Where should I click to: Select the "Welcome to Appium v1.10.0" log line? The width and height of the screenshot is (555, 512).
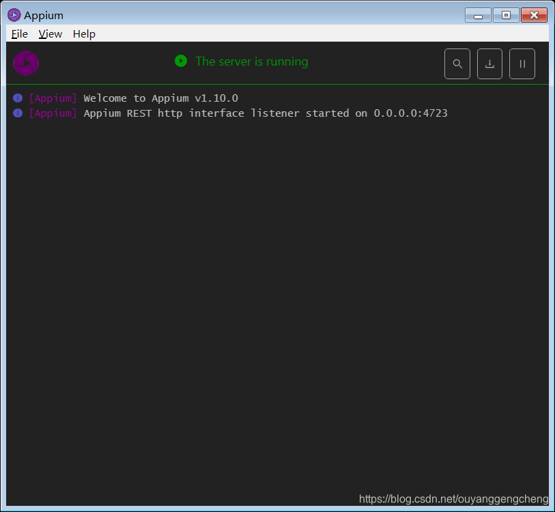click(161, 98)
